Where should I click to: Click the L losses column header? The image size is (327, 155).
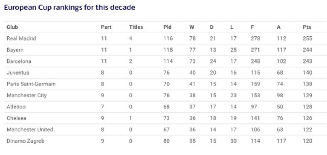coord(232,27)
